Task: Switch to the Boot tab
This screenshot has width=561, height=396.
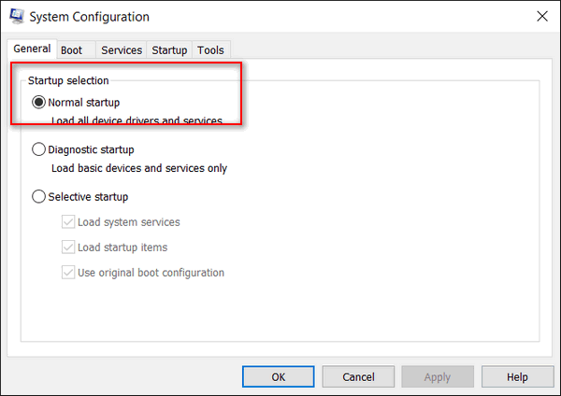Action: (x=76, y=50)
